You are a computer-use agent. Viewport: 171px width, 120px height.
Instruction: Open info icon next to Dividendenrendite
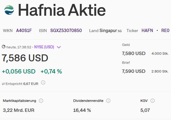coord(108,101)
